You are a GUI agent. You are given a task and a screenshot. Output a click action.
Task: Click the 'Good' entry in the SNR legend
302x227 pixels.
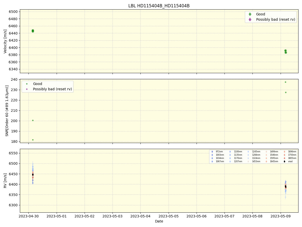click(x=37, y=84)
